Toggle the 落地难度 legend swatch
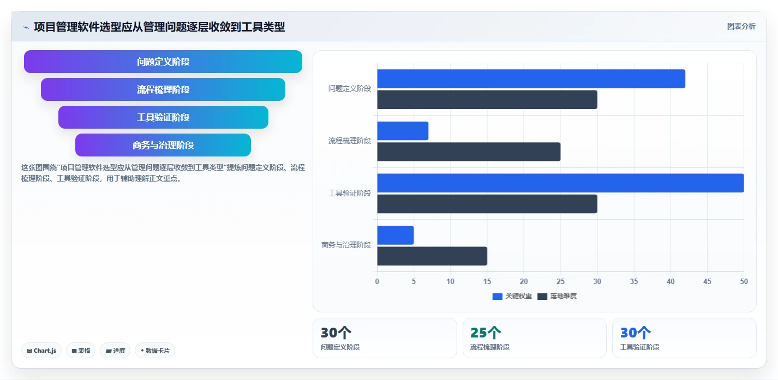Image resolution: width=778 pixels, height=380 pixels. (x=542, y=296)
